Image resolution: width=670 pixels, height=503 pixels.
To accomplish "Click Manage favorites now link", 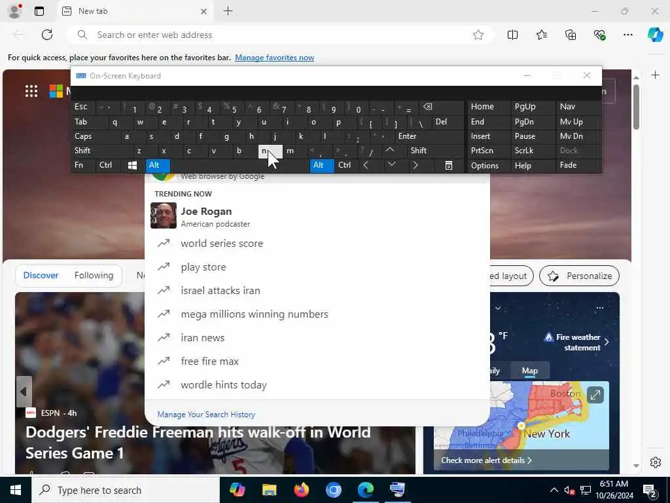I will click(274, 58).
